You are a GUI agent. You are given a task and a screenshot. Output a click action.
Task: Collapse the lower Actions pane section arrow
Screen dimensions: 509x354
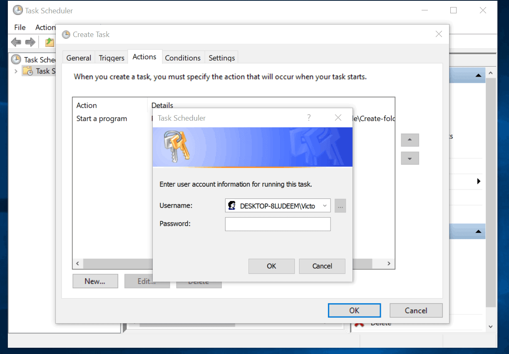[478, 232]
